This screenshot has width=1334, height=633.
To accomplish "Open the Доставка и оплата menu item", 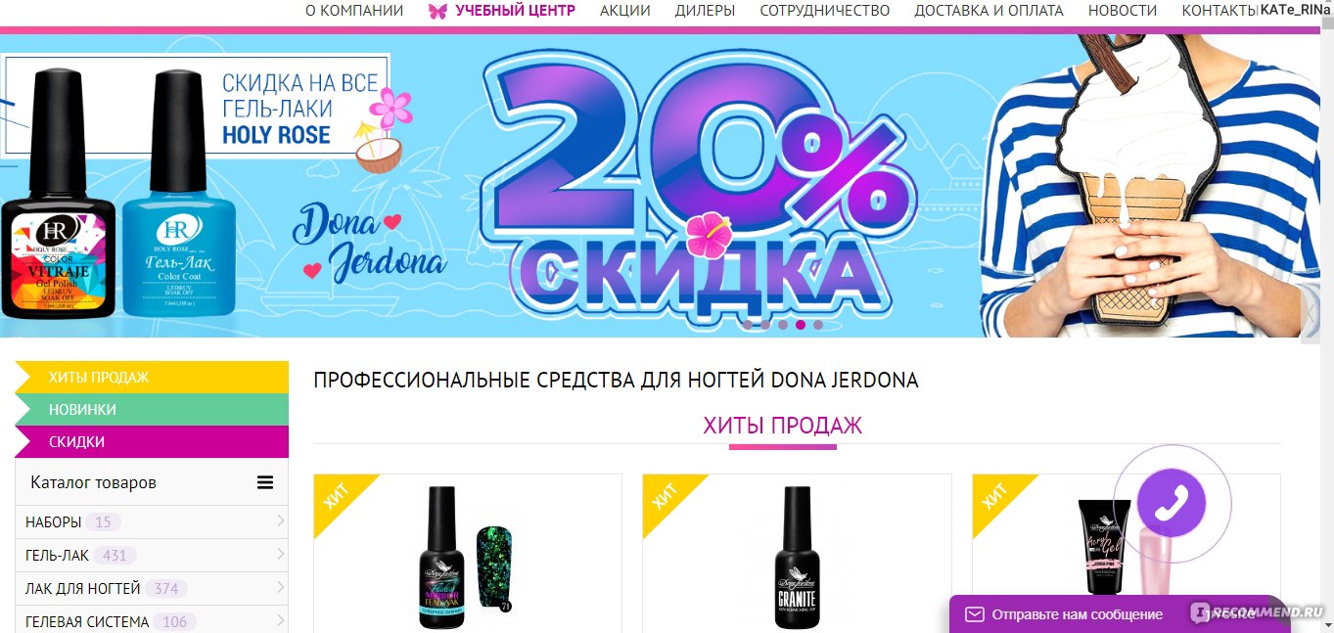I will [x=989, y=11].
